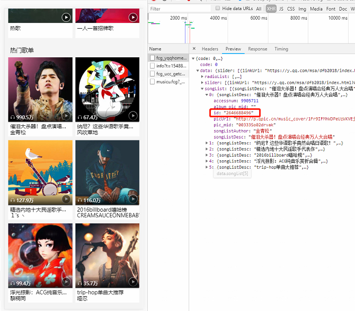Viewport: 355px width, 311px height.
Task: Click the headphone icon next to 116.0万
Action: pos(79,200)
